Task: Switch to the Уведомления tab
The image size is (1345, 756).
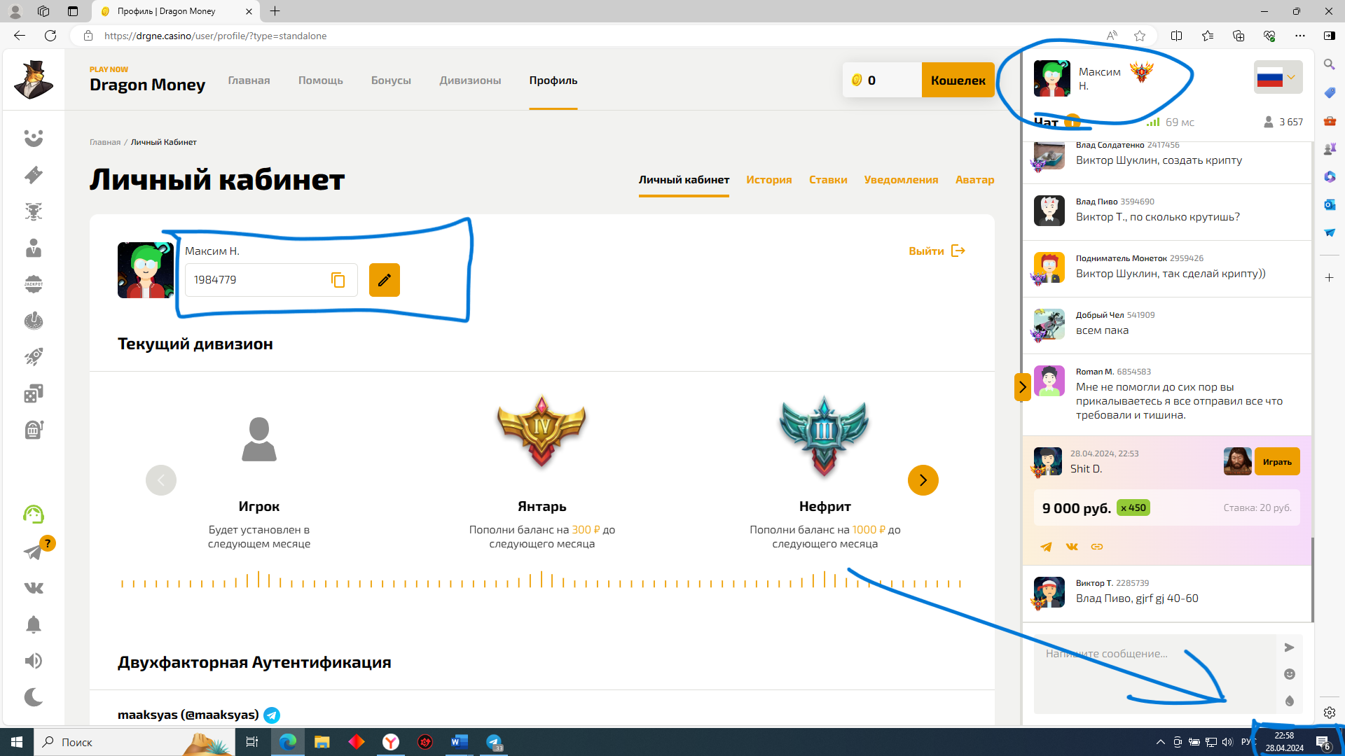Action: click(901, 180)
